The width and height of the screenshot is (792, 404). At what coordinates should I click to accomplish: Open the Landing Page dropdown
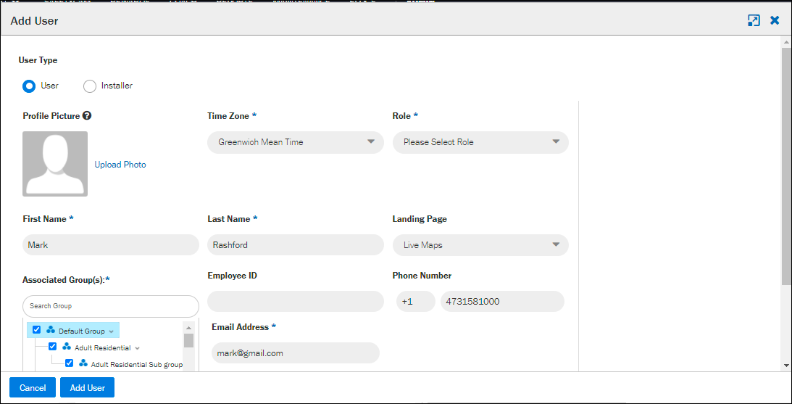(x=480, y=245)
